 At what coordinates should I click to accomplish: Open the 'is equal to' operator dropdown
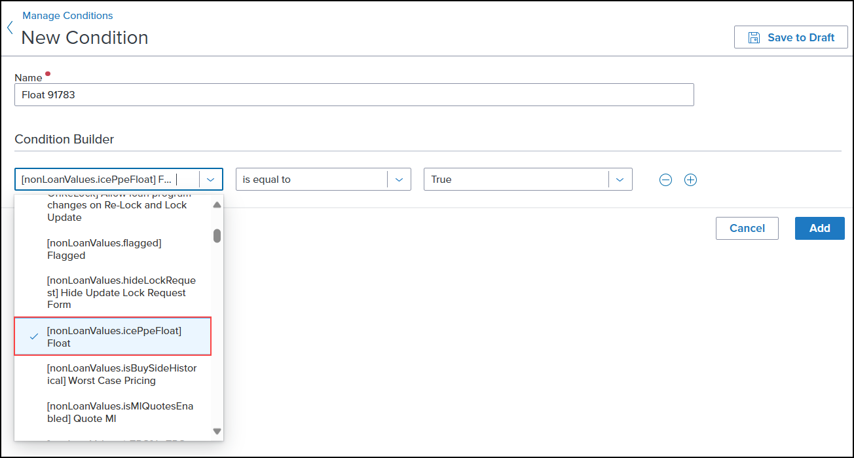[323, 180]
